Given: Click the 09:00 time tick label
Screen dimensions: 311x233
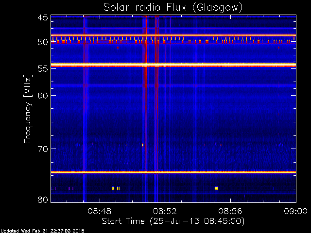Looking at the screenshot, I should (x=296, y=211).
